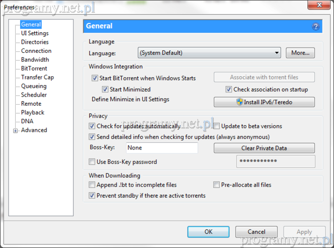Open the Language dropdown list

coord(209,53)
